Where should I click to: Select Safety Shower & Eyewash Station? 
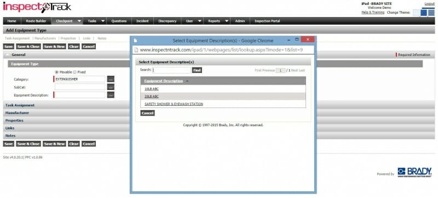coord(174,104)
